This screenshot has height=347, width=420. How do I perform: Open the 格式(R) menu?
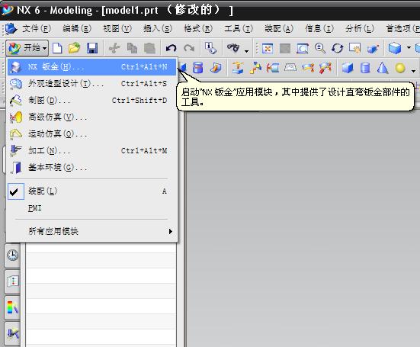198,28
